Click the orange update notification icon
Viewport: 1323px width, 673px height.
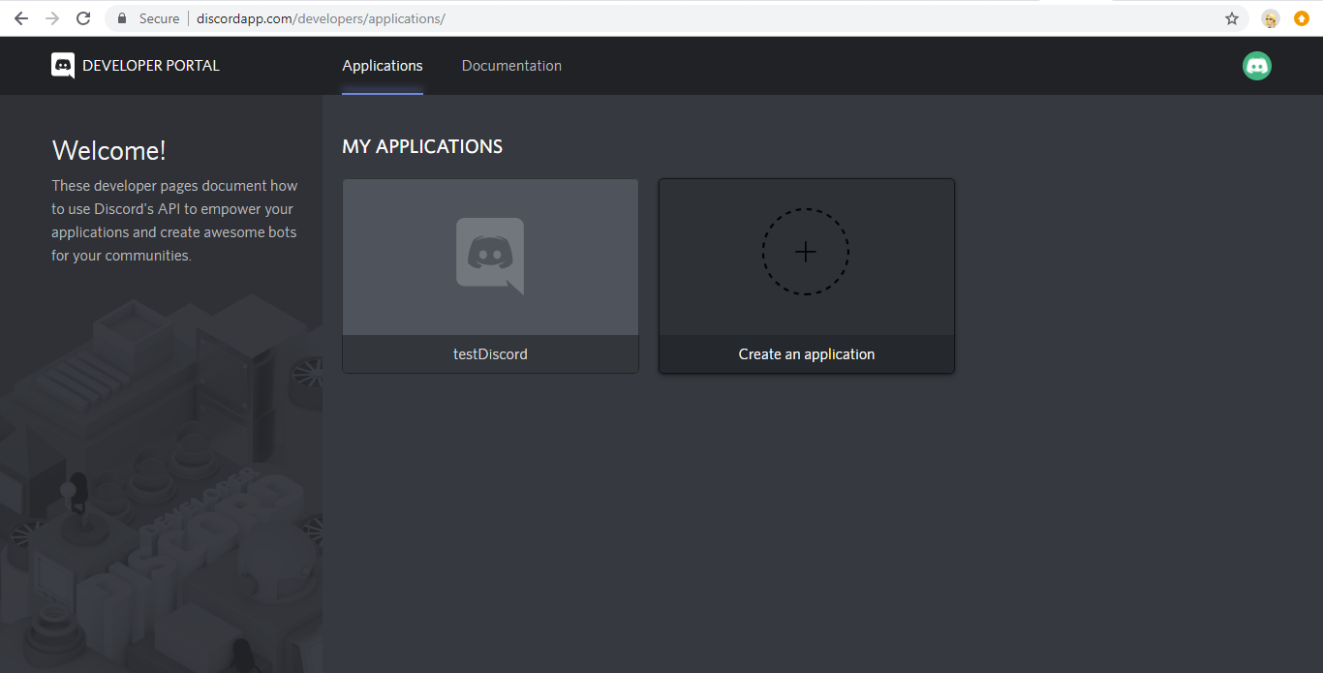click(1302, 18)
